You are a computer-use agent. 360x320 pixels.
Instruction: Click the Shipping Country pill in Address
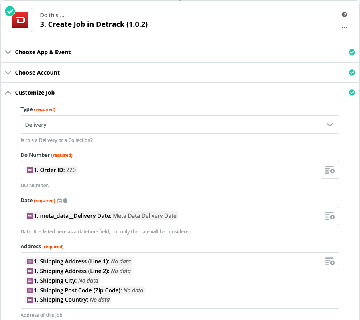tap(68, 300)
